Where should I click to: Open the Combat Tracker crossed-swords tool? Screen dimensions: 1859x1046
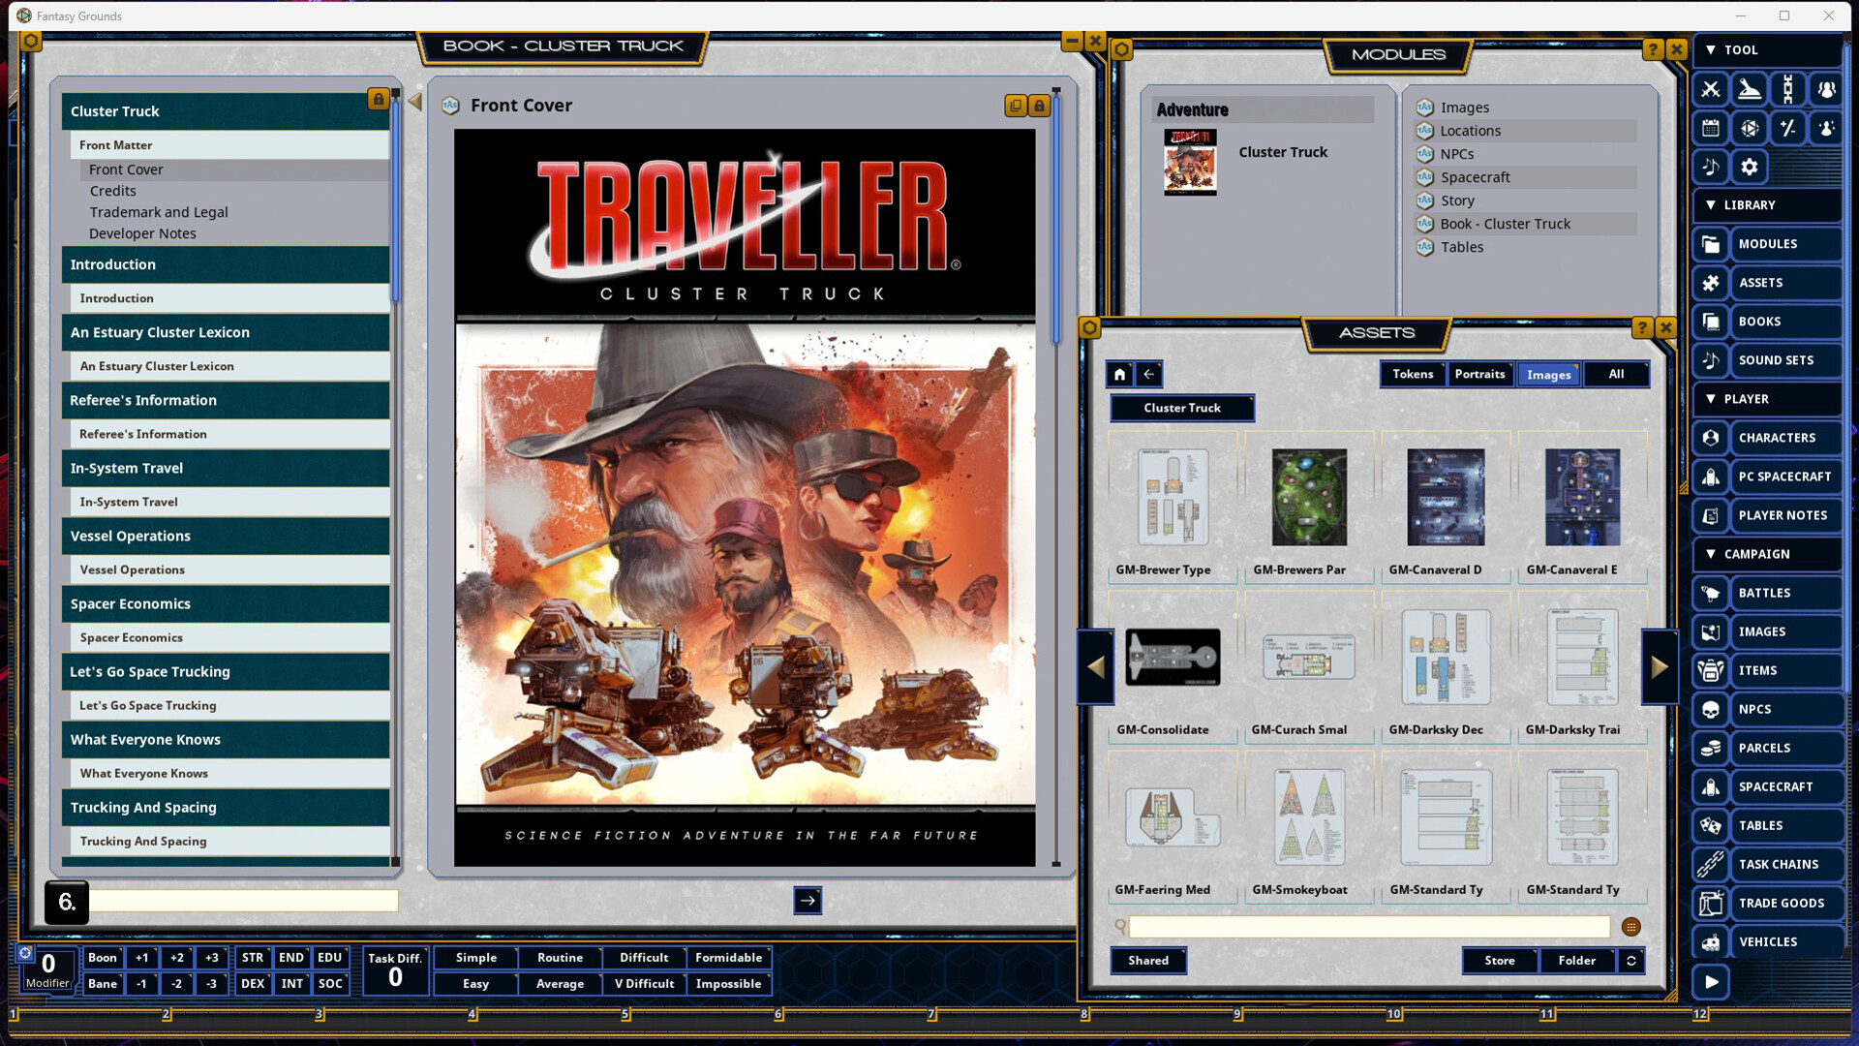[x=1711, y=89]
